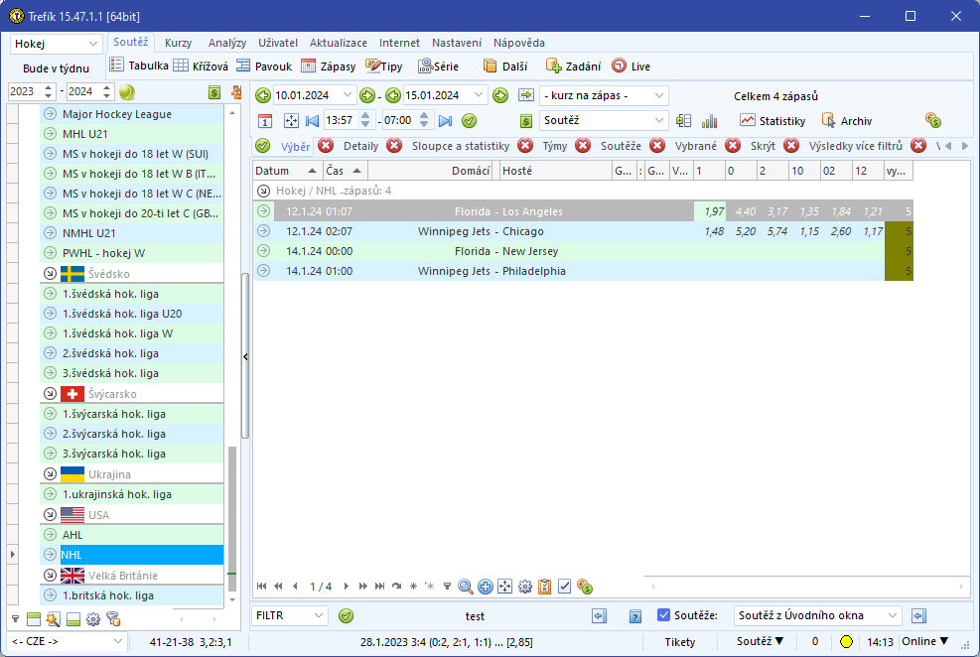980x657 pixels.
Task: Open the Uživatel menu tab
Action: click(278, 43)
